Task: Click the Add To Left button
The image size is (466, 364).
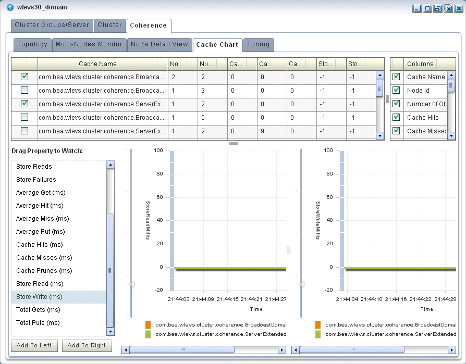Action: tap(34, 346)
